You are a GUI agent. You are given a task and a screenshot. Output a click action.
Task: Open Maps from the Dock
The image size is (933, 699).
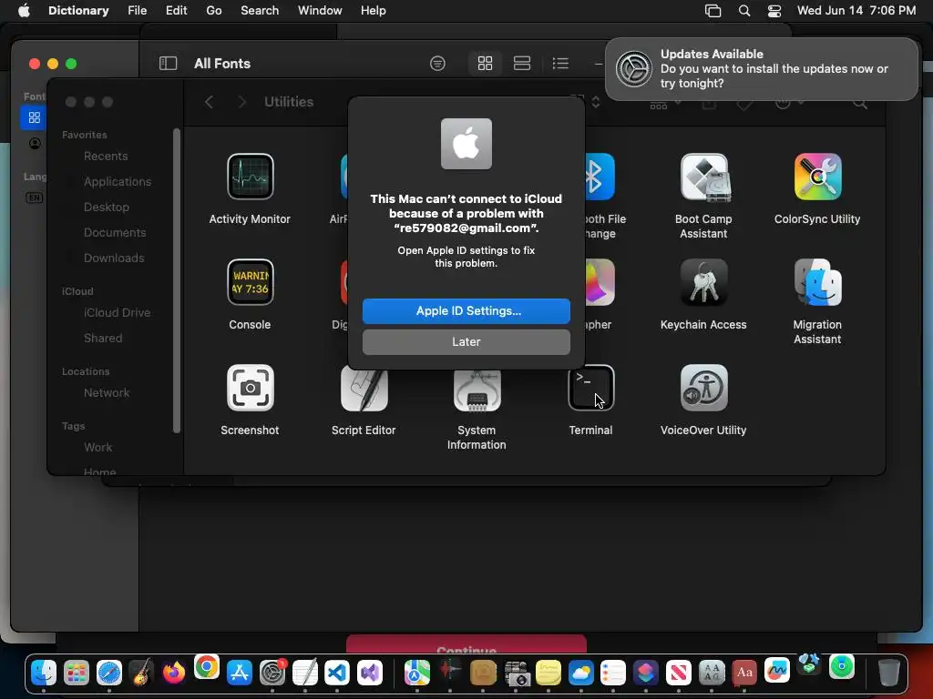tap(417, 673)
